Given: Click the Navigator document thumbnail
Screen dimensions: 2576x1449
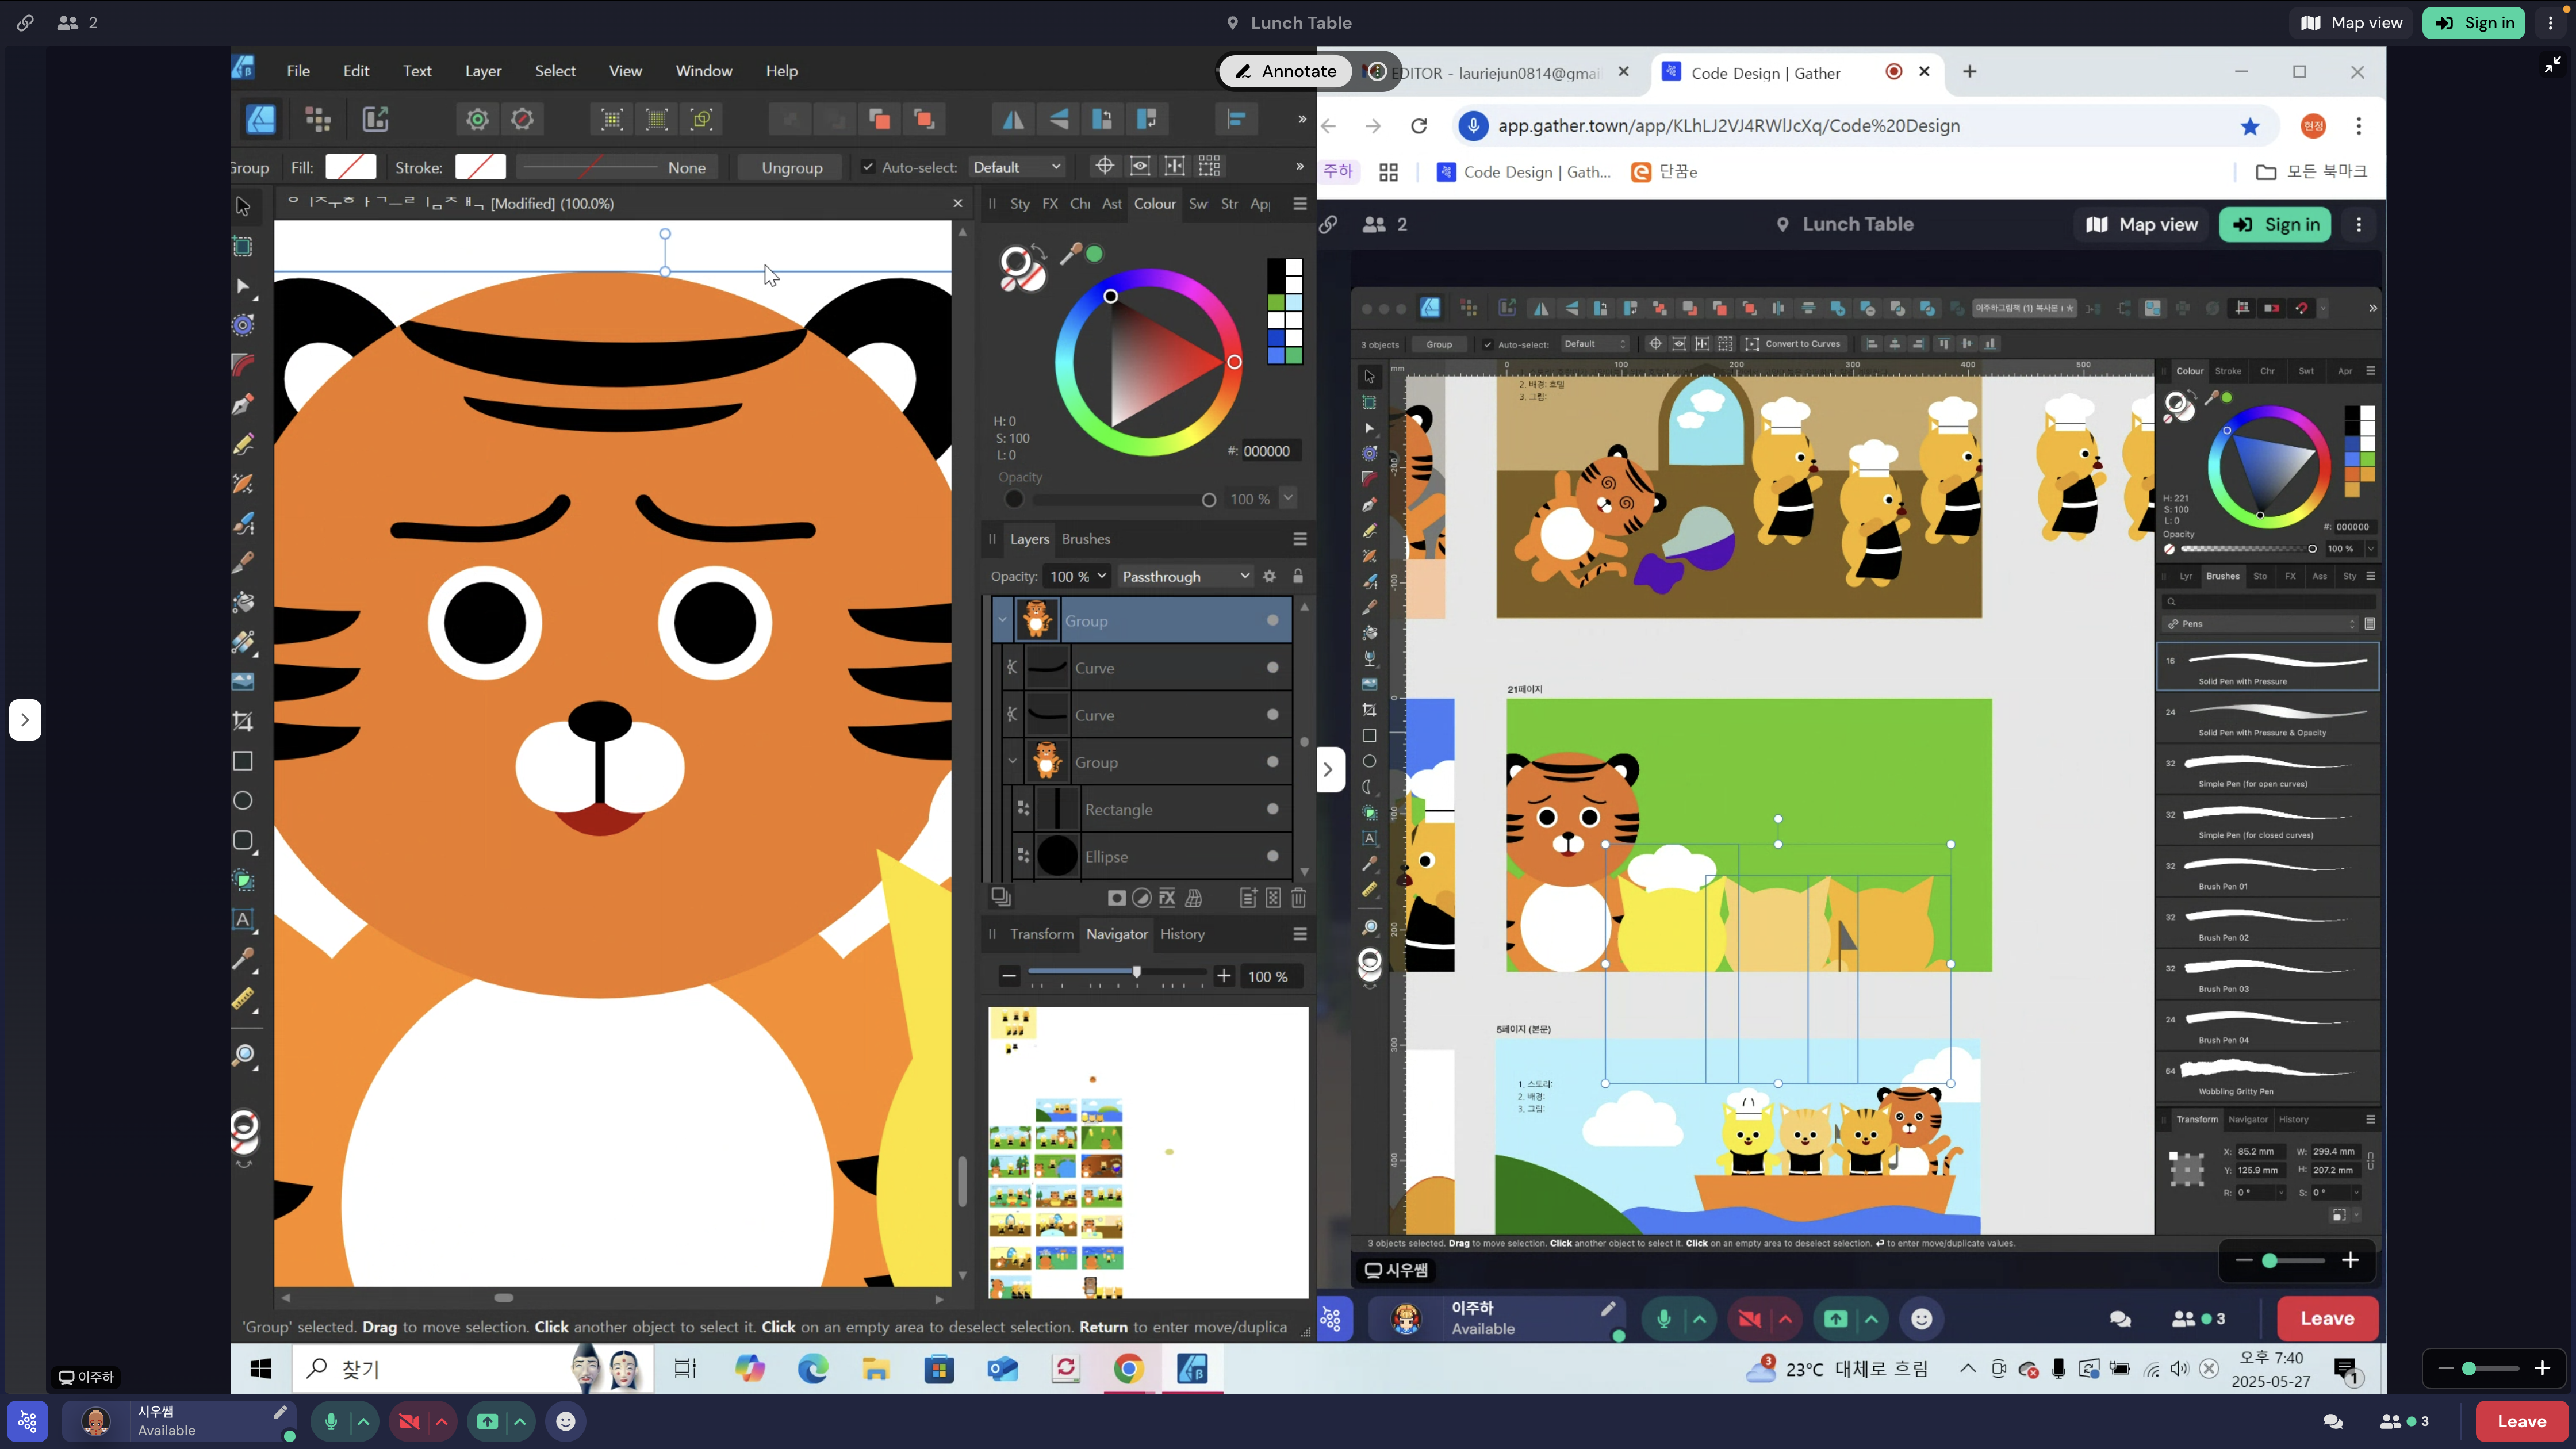Looking at the screenshot, I should (1148, 1153).
